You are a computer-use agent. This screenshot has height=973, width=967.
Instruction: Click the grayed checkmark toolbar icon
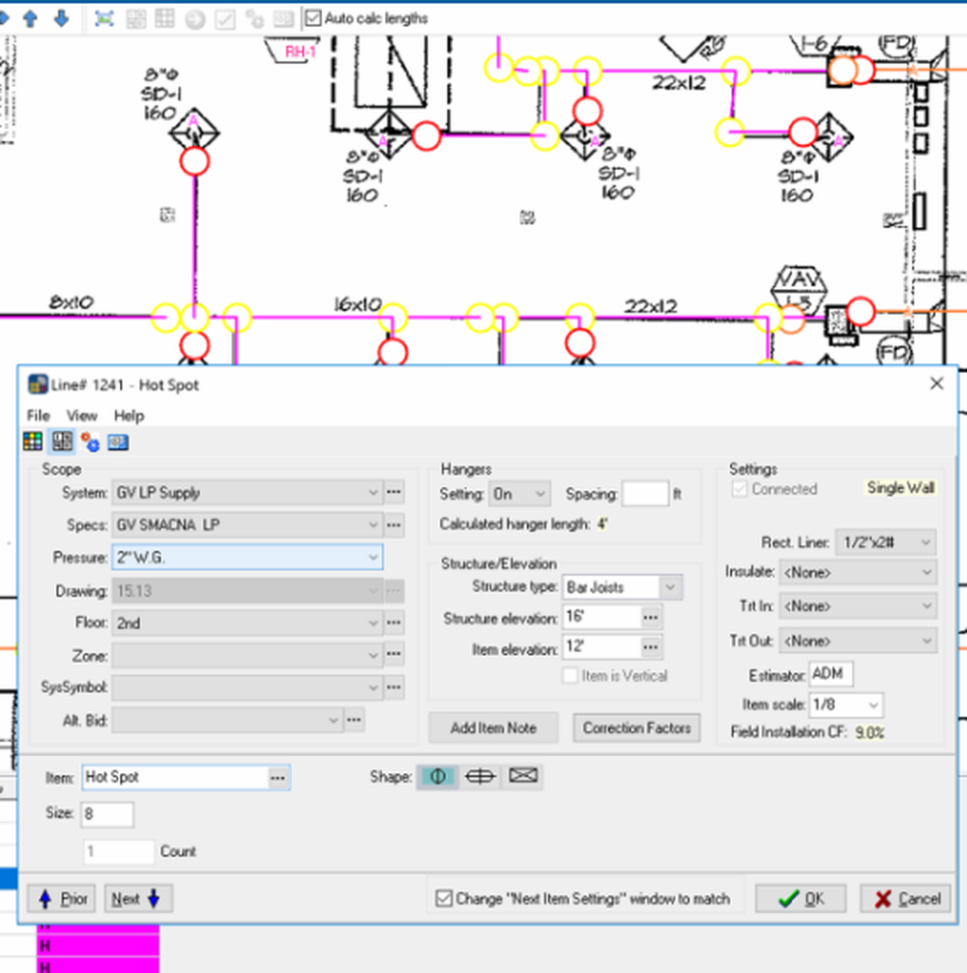pos(224,19)
